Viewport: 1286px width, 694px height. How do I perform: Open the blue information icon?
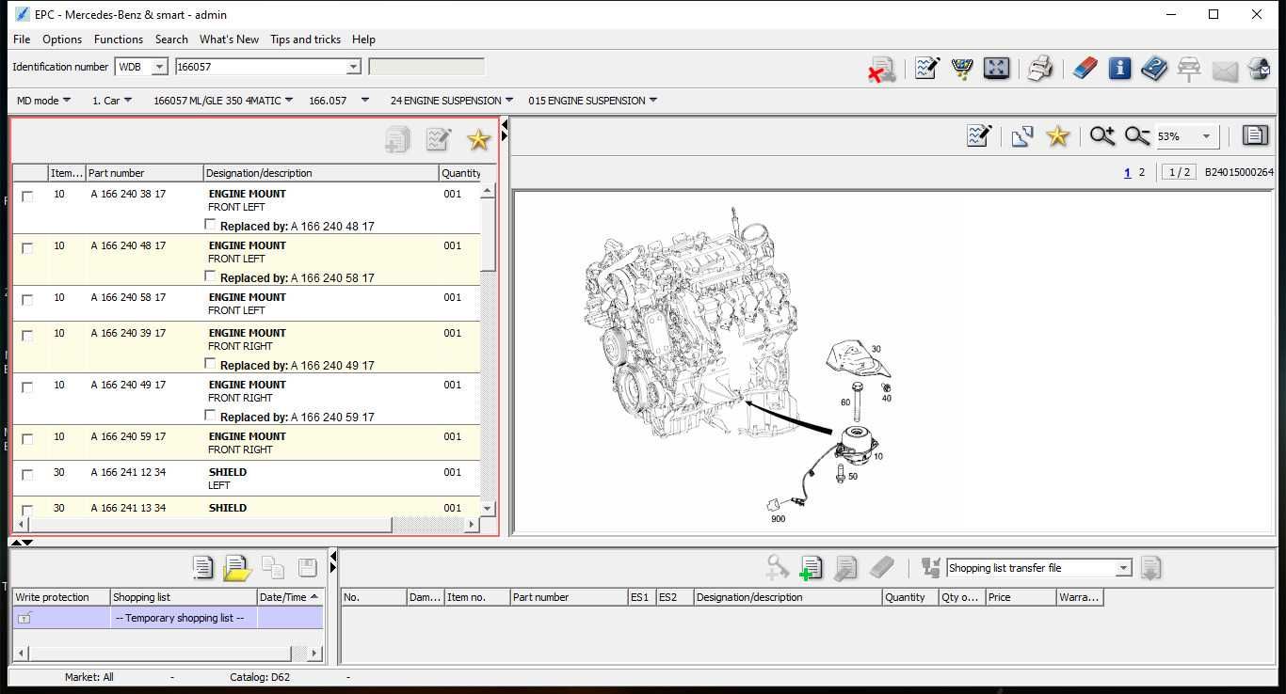click(x=1119, y=68)
